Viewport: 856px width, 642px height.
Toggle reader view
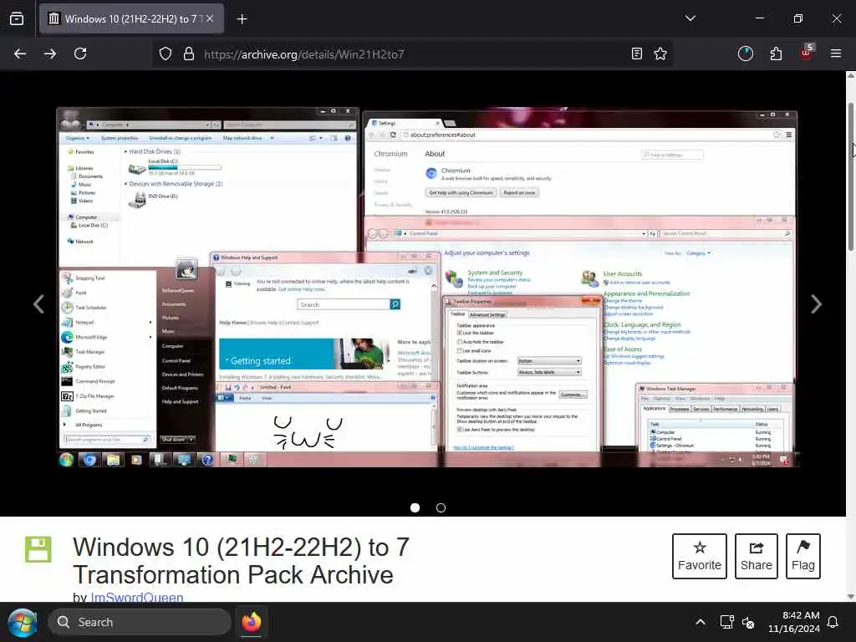tap(636, 53)
